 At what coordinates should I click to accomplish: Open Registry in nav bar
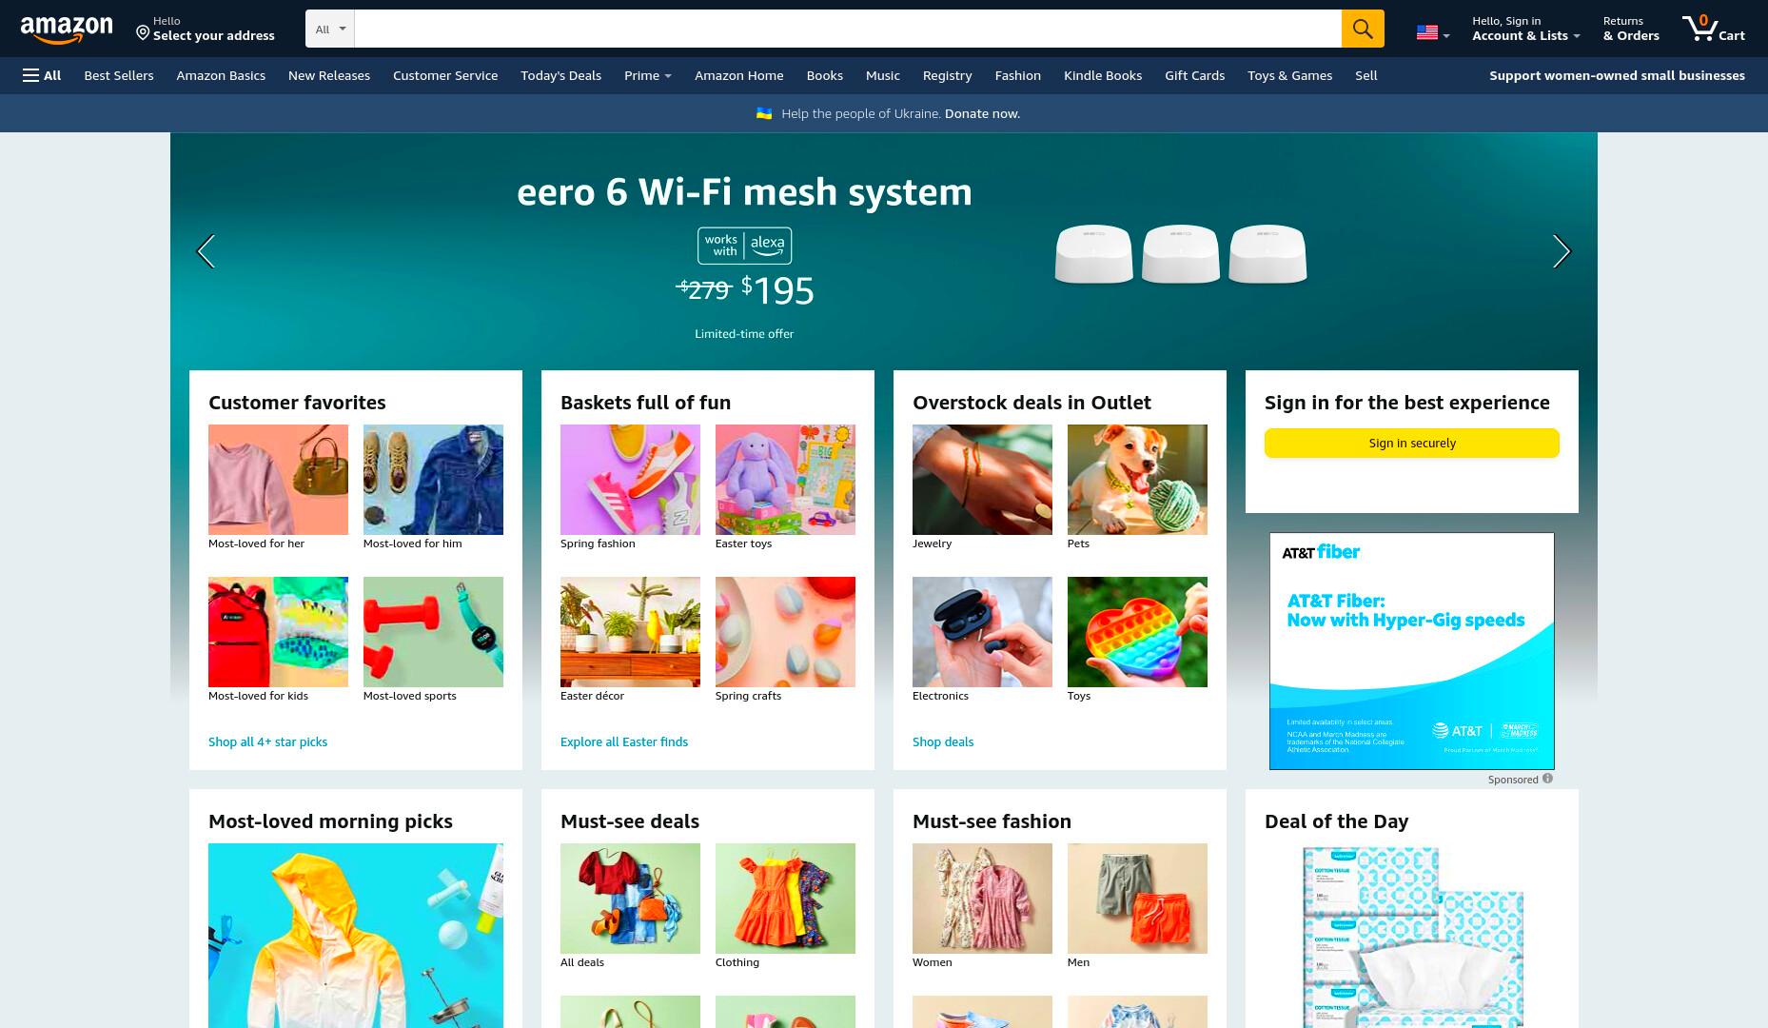(947, 75)
